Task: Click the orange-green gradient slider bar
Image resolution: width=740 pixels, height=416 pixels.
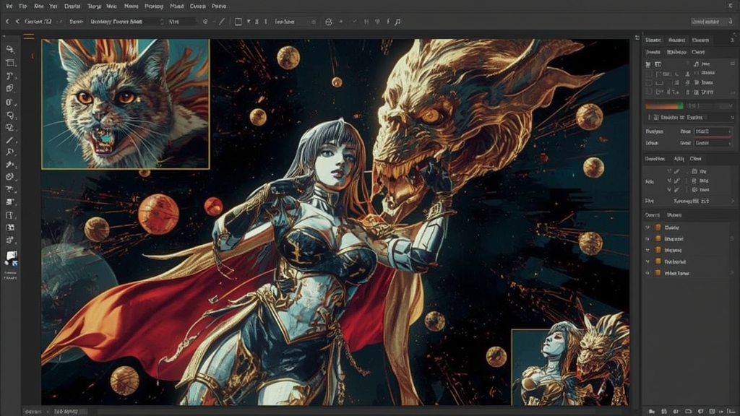Action: click(663, 105)
